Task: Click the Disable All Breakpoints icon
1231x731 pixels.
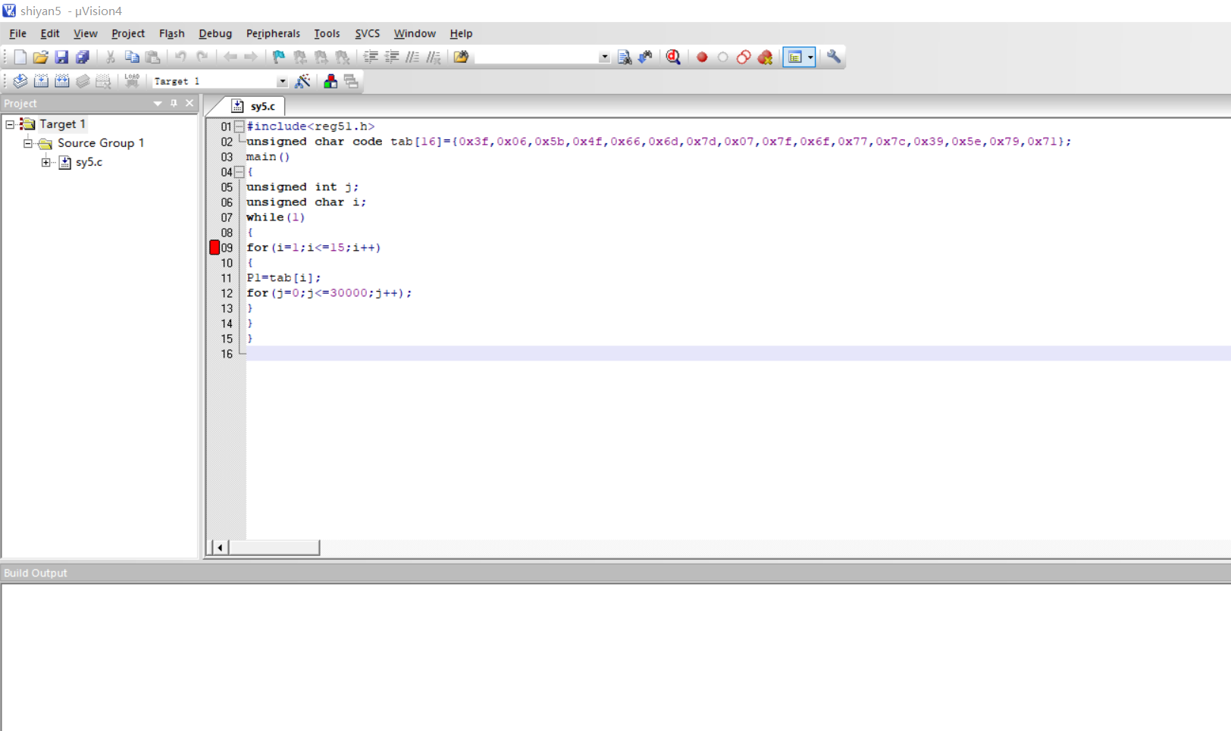Action: click(x=744, y=57)
